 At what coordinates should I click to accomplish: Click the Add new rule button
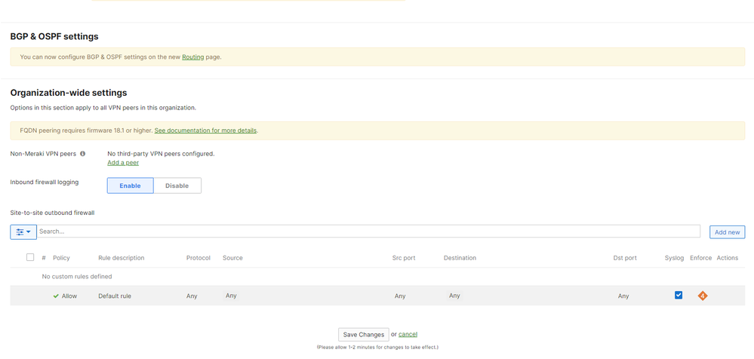point(727,232)
